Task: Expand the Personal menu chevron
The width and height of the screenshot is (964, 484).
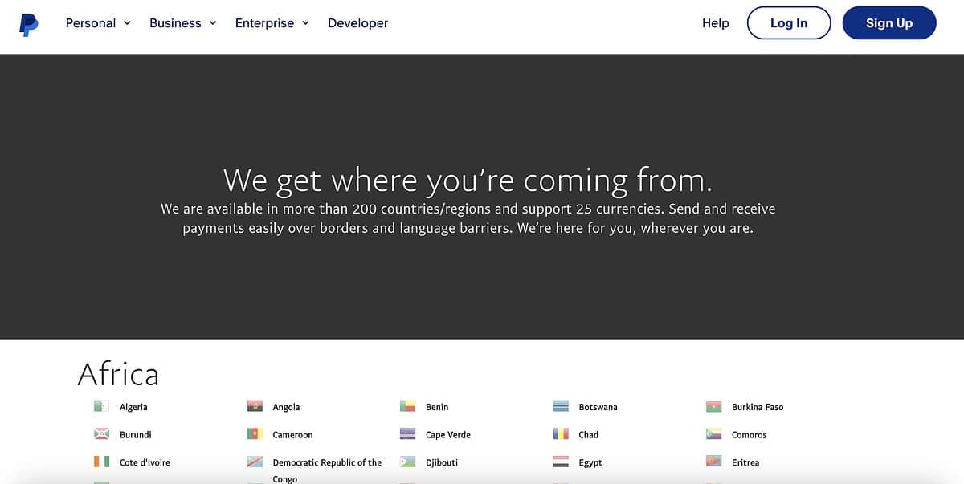Action: coord(127,23)
